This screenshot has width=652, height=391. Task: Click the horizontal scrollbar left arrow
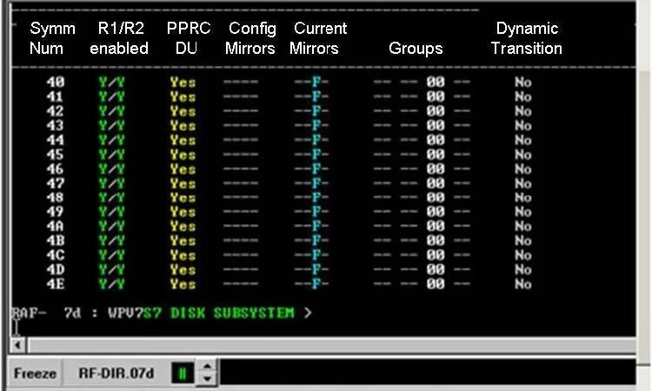[x=18, y=345]
